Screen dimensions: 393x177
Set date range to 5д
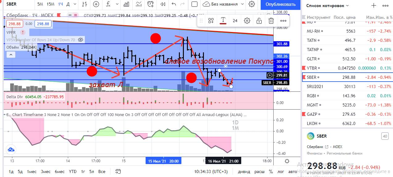click(x=20, y=171)
